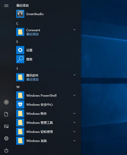Expand Windows PowerShell chevron

74,95
